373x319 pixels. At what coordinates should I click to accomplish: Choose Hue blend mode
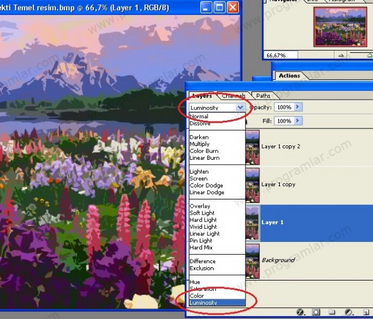(x=194, y=282)
